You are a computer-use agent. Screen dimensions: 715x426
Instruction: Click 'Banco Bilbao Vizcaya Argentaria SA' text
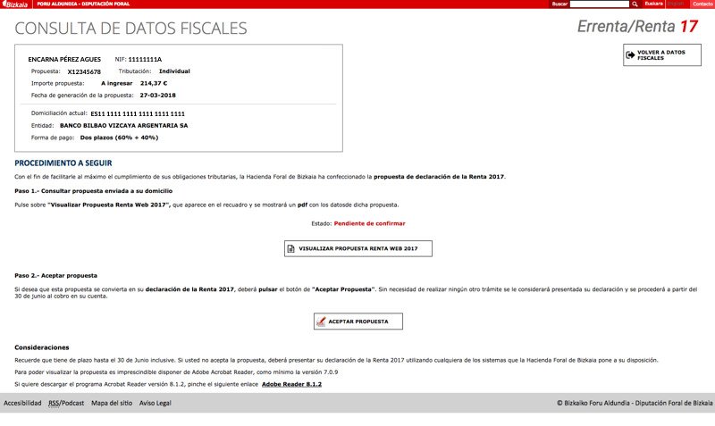pyautogui.click(x=123, y=125)
